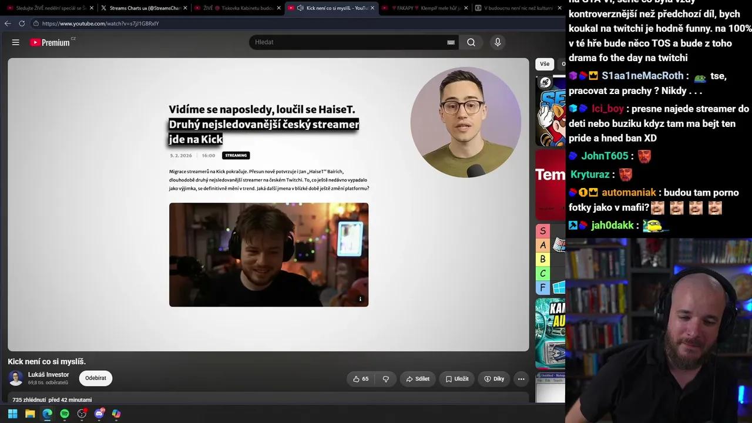Go back with the browser arrow
This screenshot has height=423, width=752.
(8, 23)
